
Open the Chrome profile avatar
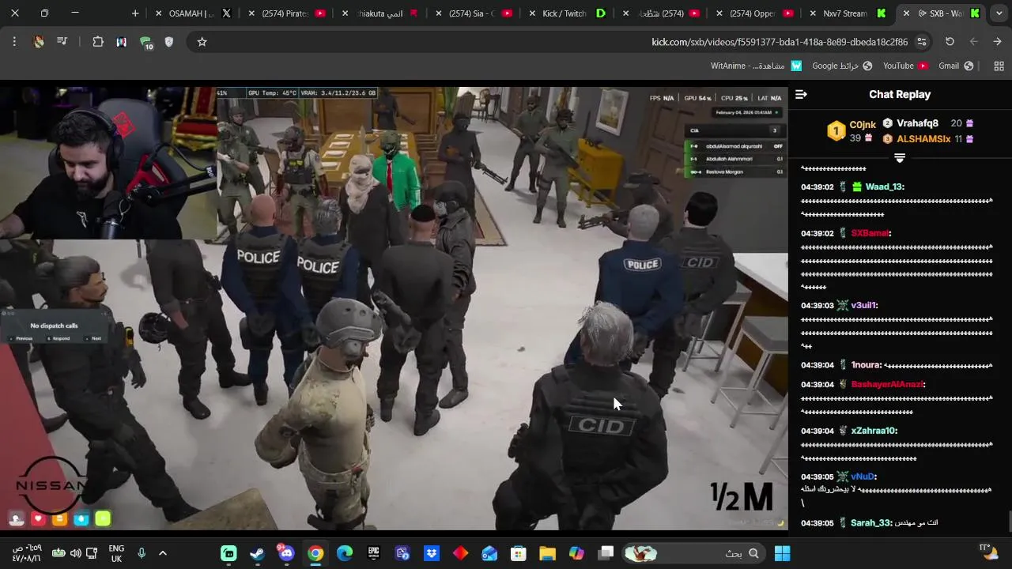coord(39,42)
